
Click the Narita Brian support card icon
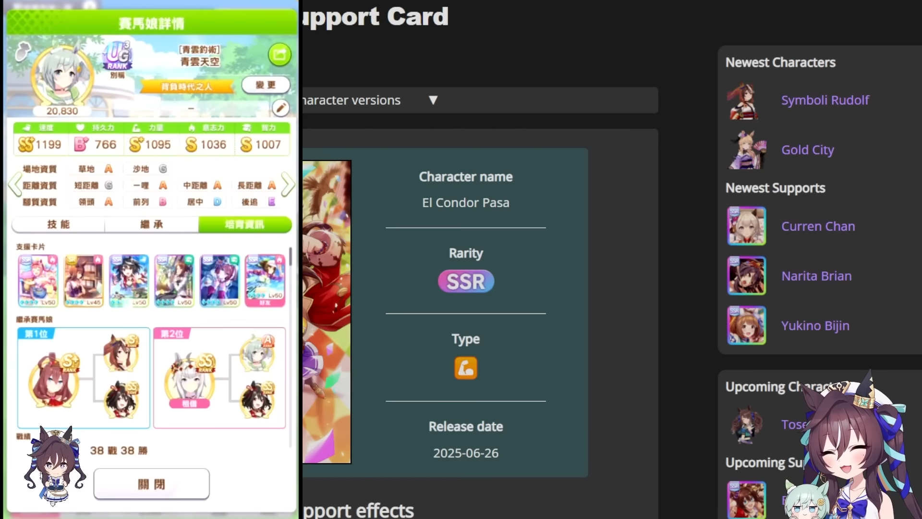(x=746, y=276)
